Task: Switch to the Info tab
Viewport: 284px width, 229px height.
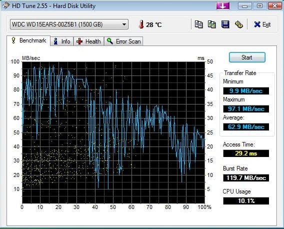Action: (62, 41)
